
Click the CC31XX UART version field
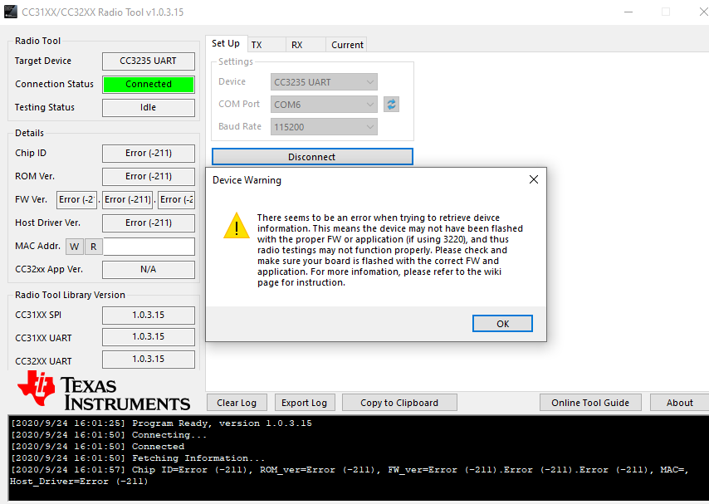(x=149, y=337)
